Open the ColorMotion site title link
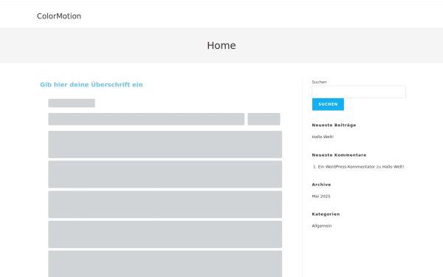This screenshot has width=443, height=277. 59,16
